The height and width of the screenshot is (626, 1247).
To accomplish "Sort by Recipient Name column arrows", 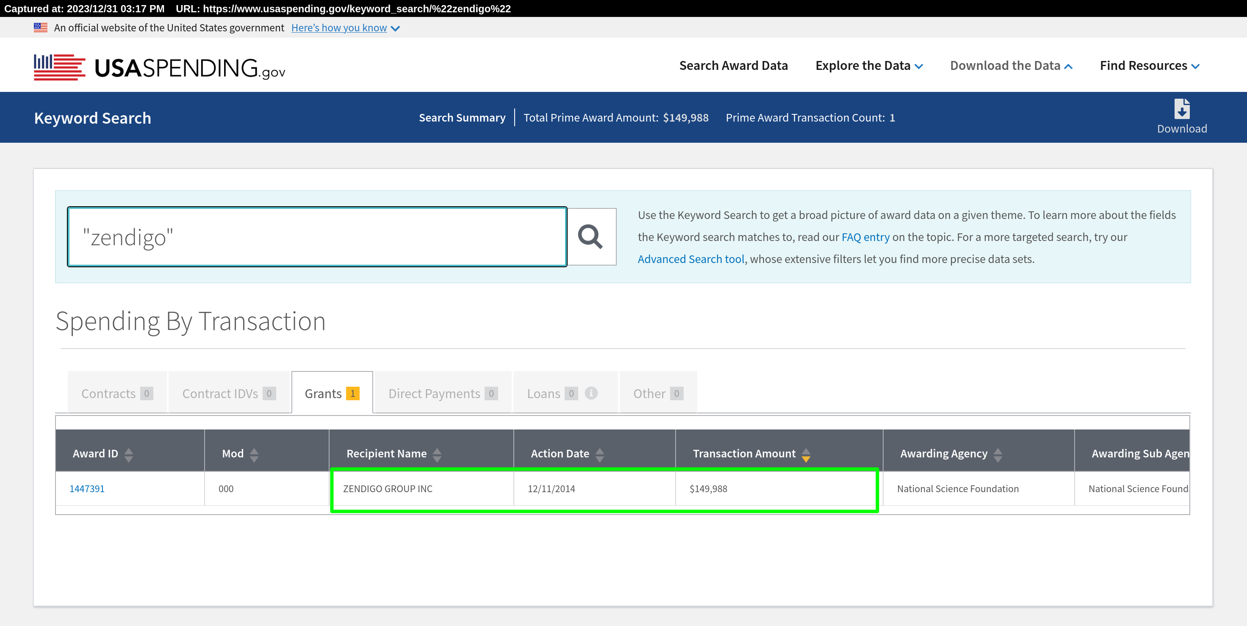I will pos(437,454).
